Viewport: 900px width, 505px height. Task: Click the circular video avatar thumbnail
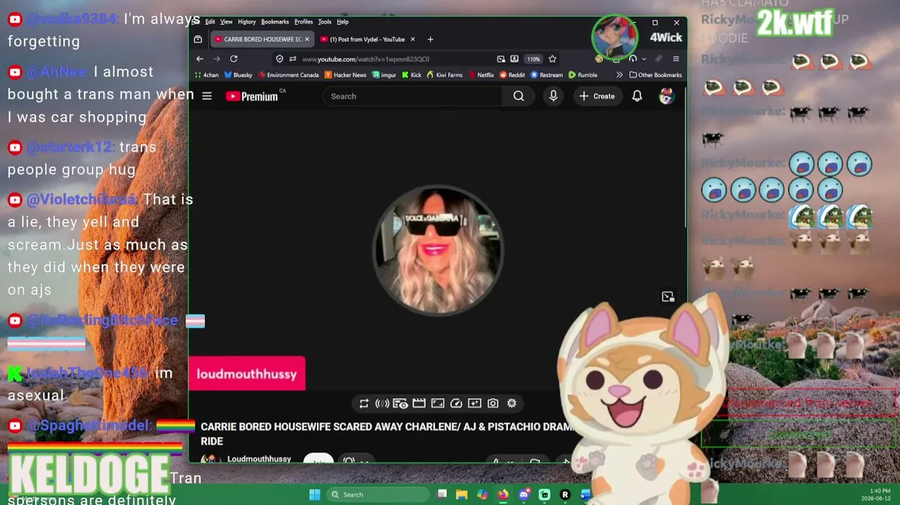click(x=438, y=250)
